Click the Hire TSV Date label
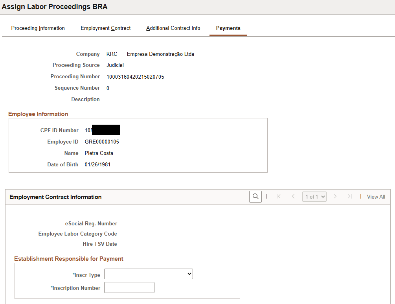 (99, 244)
